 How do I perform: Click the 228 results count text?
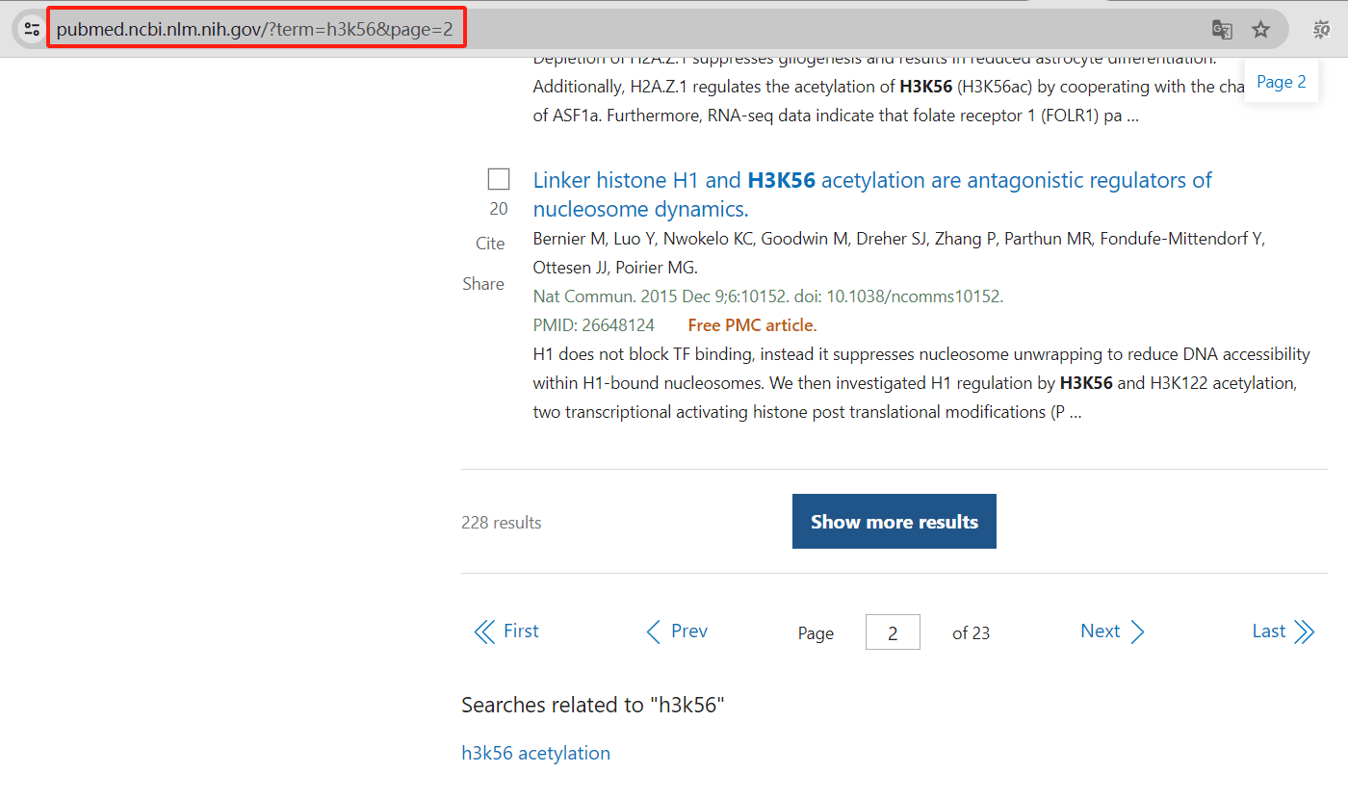click(x=502, y=523)
